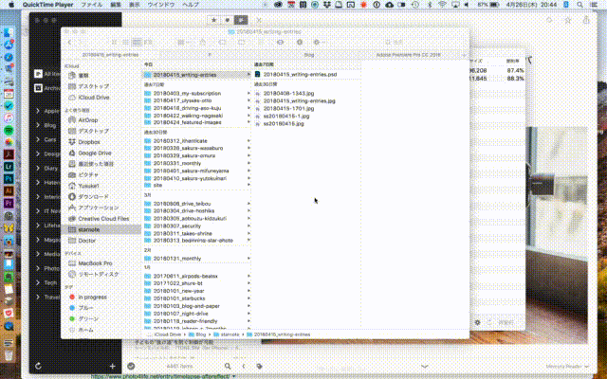Switch to all items filter
607x379 pixels.
pos(241,19)
